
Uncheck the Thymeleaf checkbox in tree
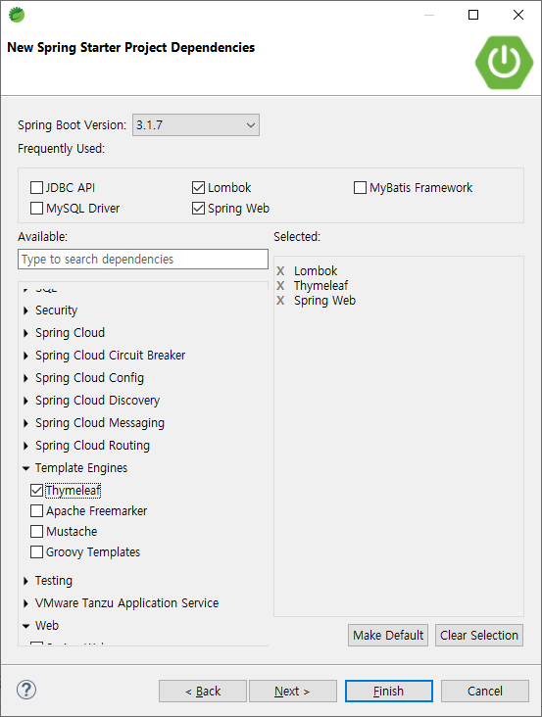36,490
